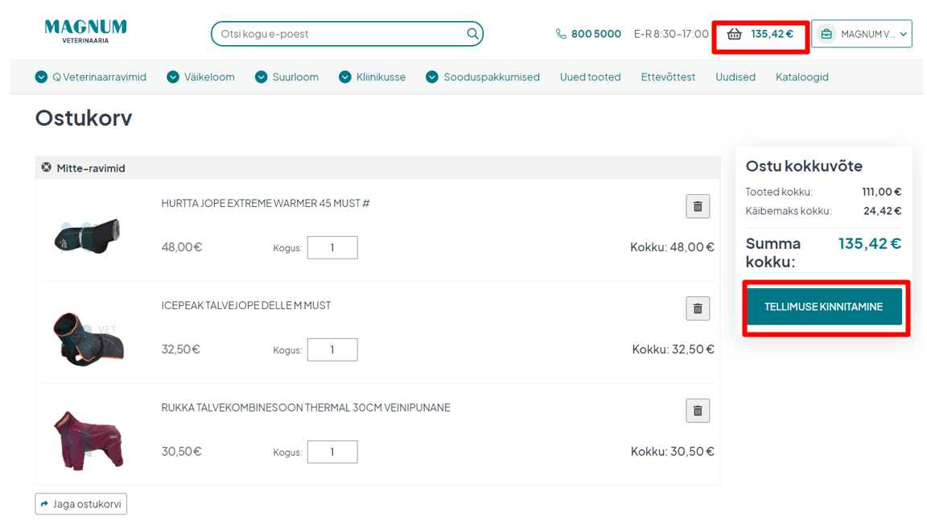The height and width of the screenshot is (525, 927).
Task: Click the Ostukorv page heading
Action: 84,118
